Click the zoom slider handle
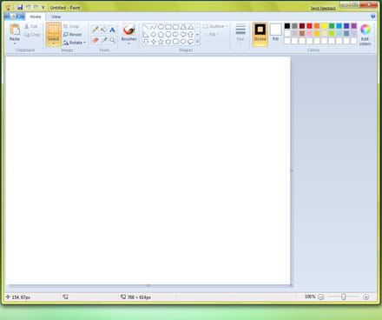 tap(343, 297)
